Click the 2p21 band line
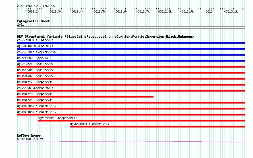This screenshot has width=253, height=158. tap(131, 28)
